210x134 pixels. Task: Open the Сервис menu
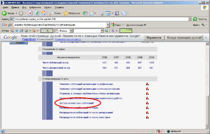click(48, 7)
